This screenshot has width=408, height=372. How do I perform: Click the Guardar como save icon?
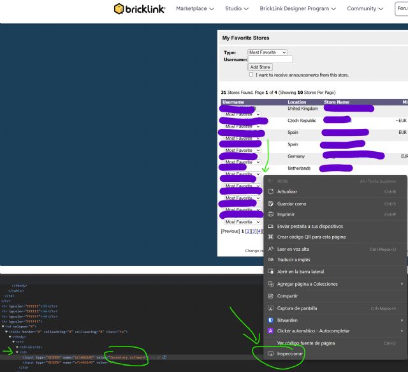271,204
